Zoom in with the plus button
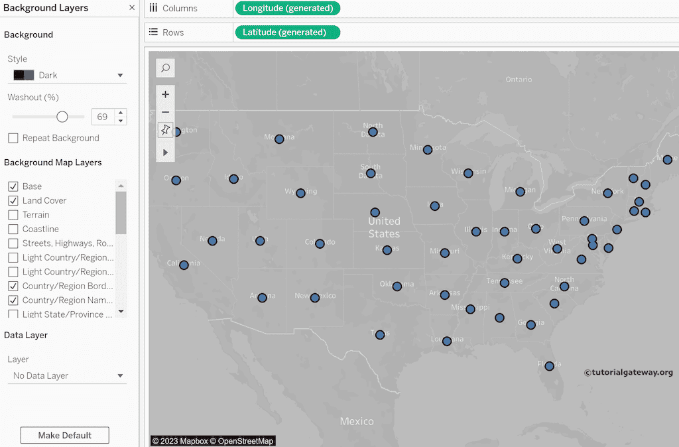Image resolution: width=679 pixels, height=447 pixels. pyautogui.click(x=165, y=94)
